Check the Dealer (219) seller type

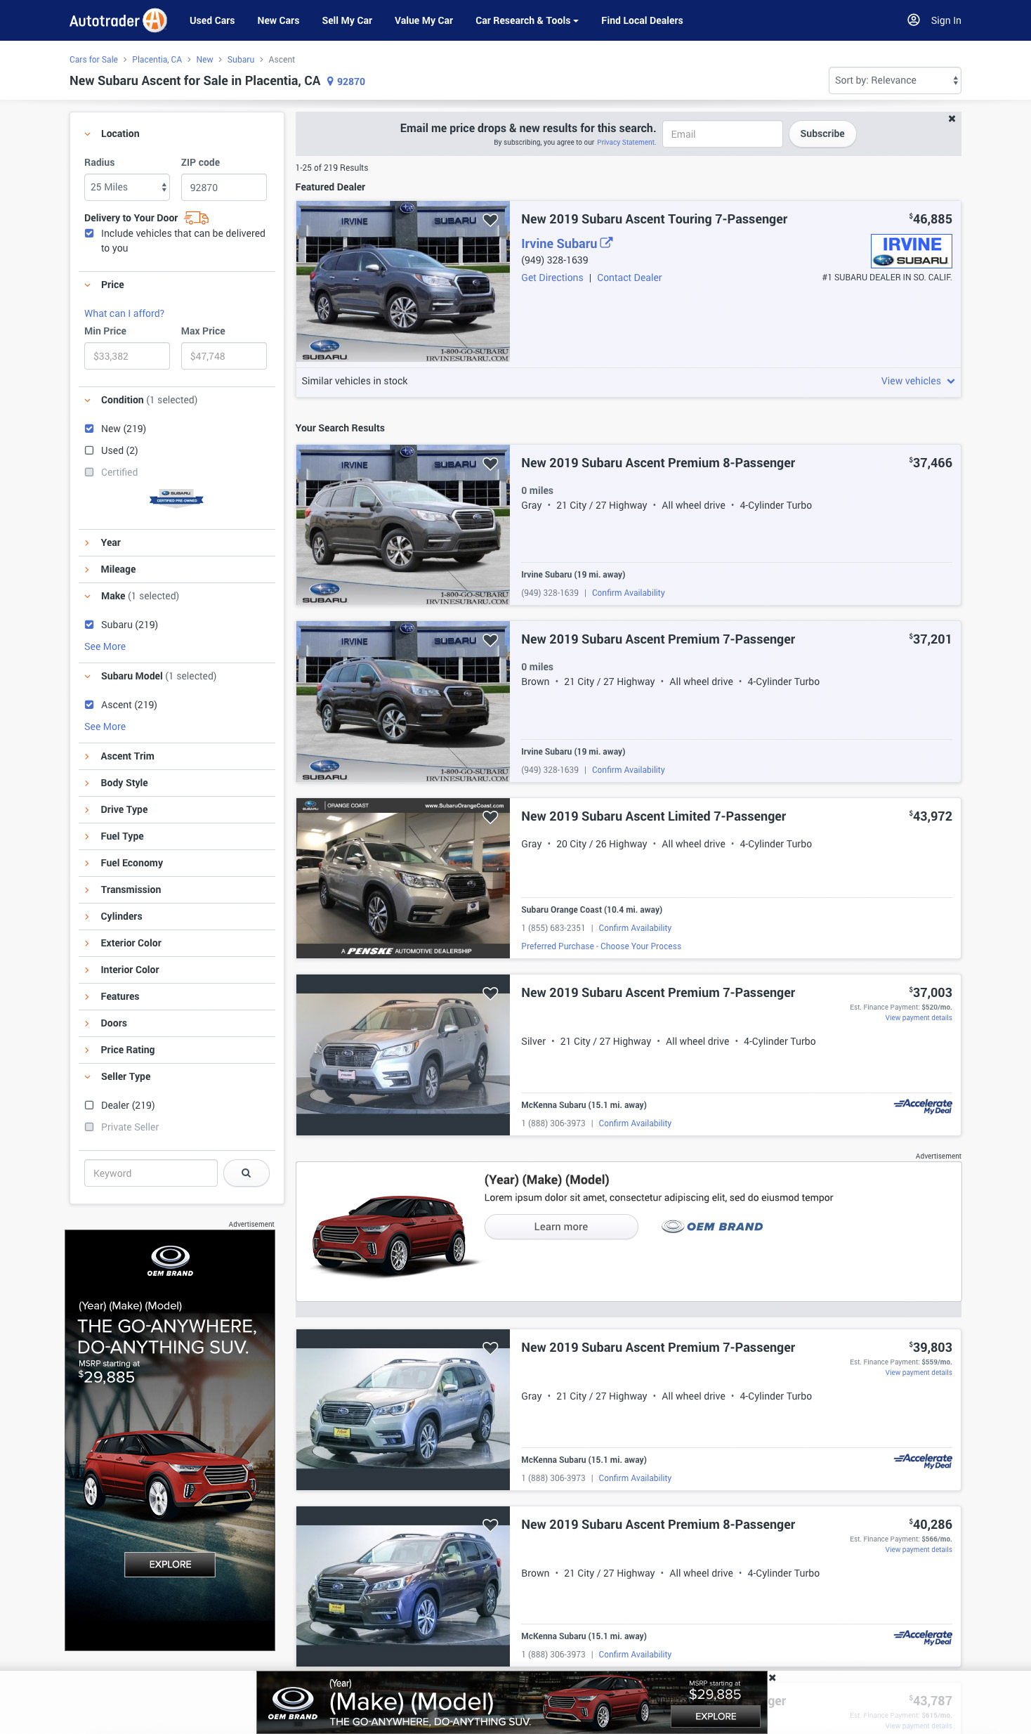pyautogui.click(x=89, y=1105)
